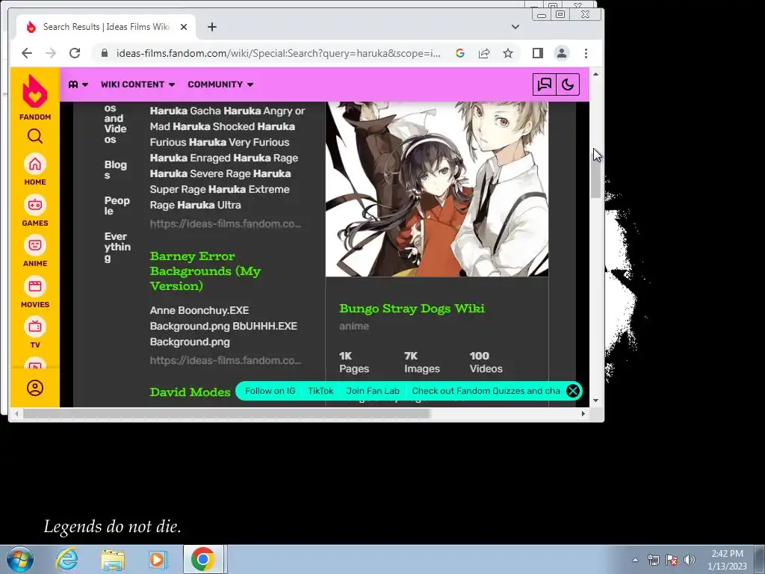This screenshot has width=765, height=574.
Task: Click the scroll down arrow
Action: (595, 401)
